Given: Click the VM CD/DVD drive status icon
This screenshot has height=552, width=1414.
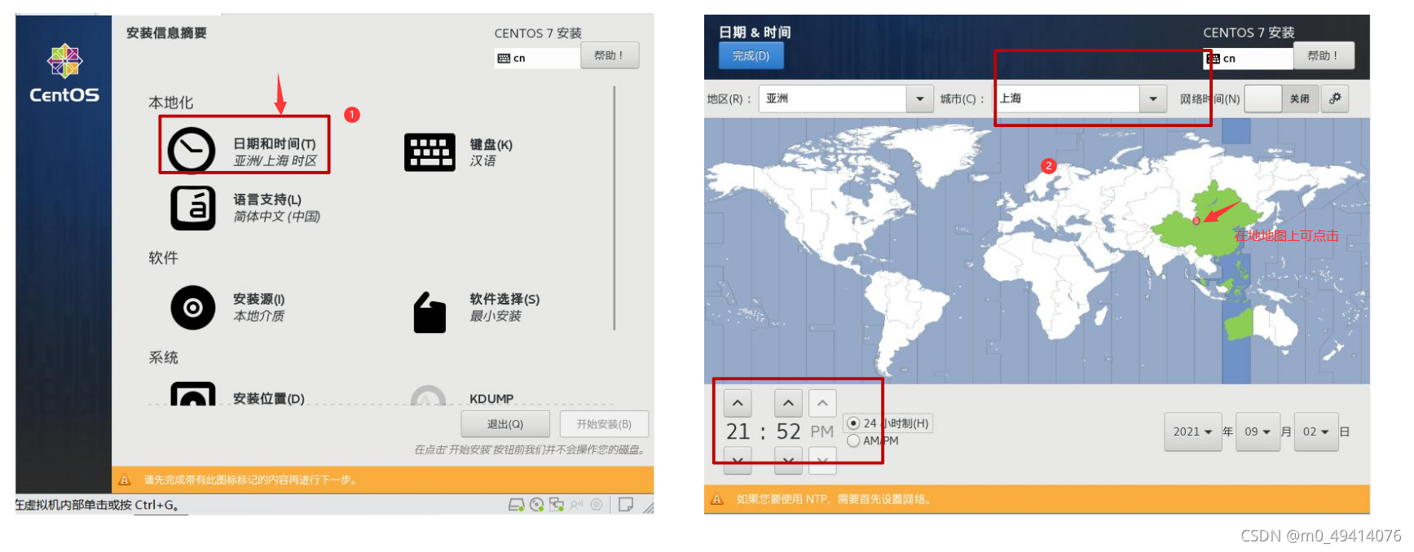Looking at the screenshot, I should [536, 505].
